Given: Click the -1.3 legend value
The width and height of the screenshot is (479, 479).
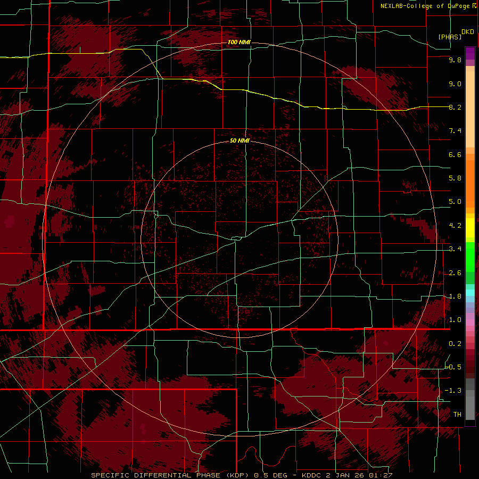Looking at the screenshot, I should (x=453, y=391).
